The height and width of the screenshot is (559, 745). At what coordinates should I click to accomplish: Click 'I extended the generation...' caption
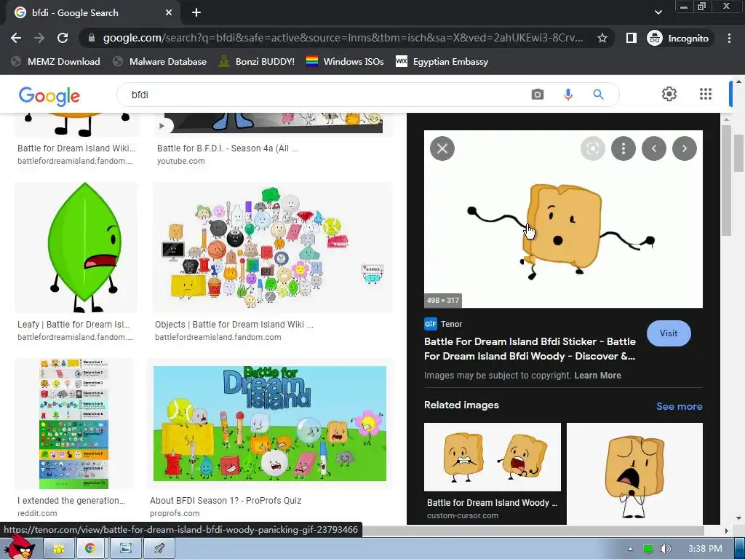(71, 501)
